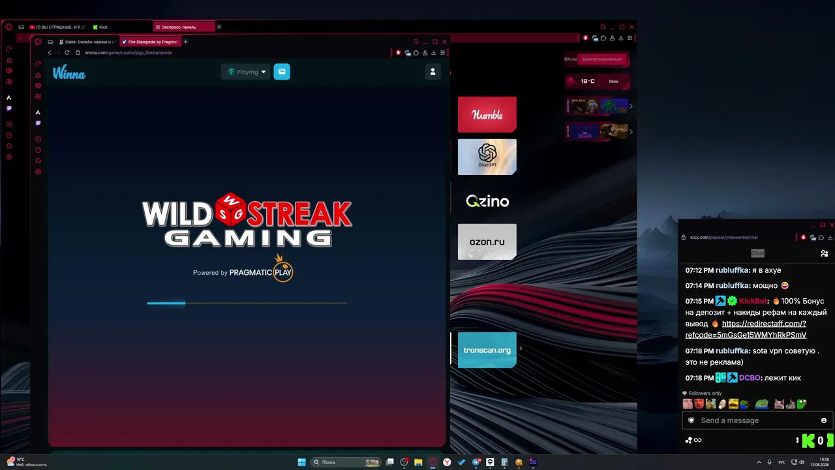Open the Playing currency dropdown
Viewport: 835px width, 470px height.
click(x=247, y=72)
